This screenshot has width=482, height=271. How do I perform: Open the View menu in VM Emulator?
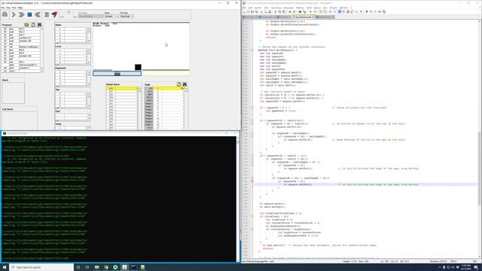8,8
